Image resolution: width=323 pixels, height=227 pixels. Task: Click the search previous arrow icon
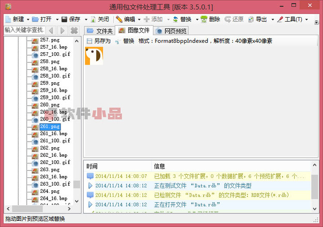click(x=51, y=31)
